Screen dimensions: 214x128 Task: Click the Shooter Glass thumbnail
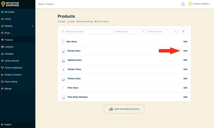pyautogui.click(x=63, y=69)
